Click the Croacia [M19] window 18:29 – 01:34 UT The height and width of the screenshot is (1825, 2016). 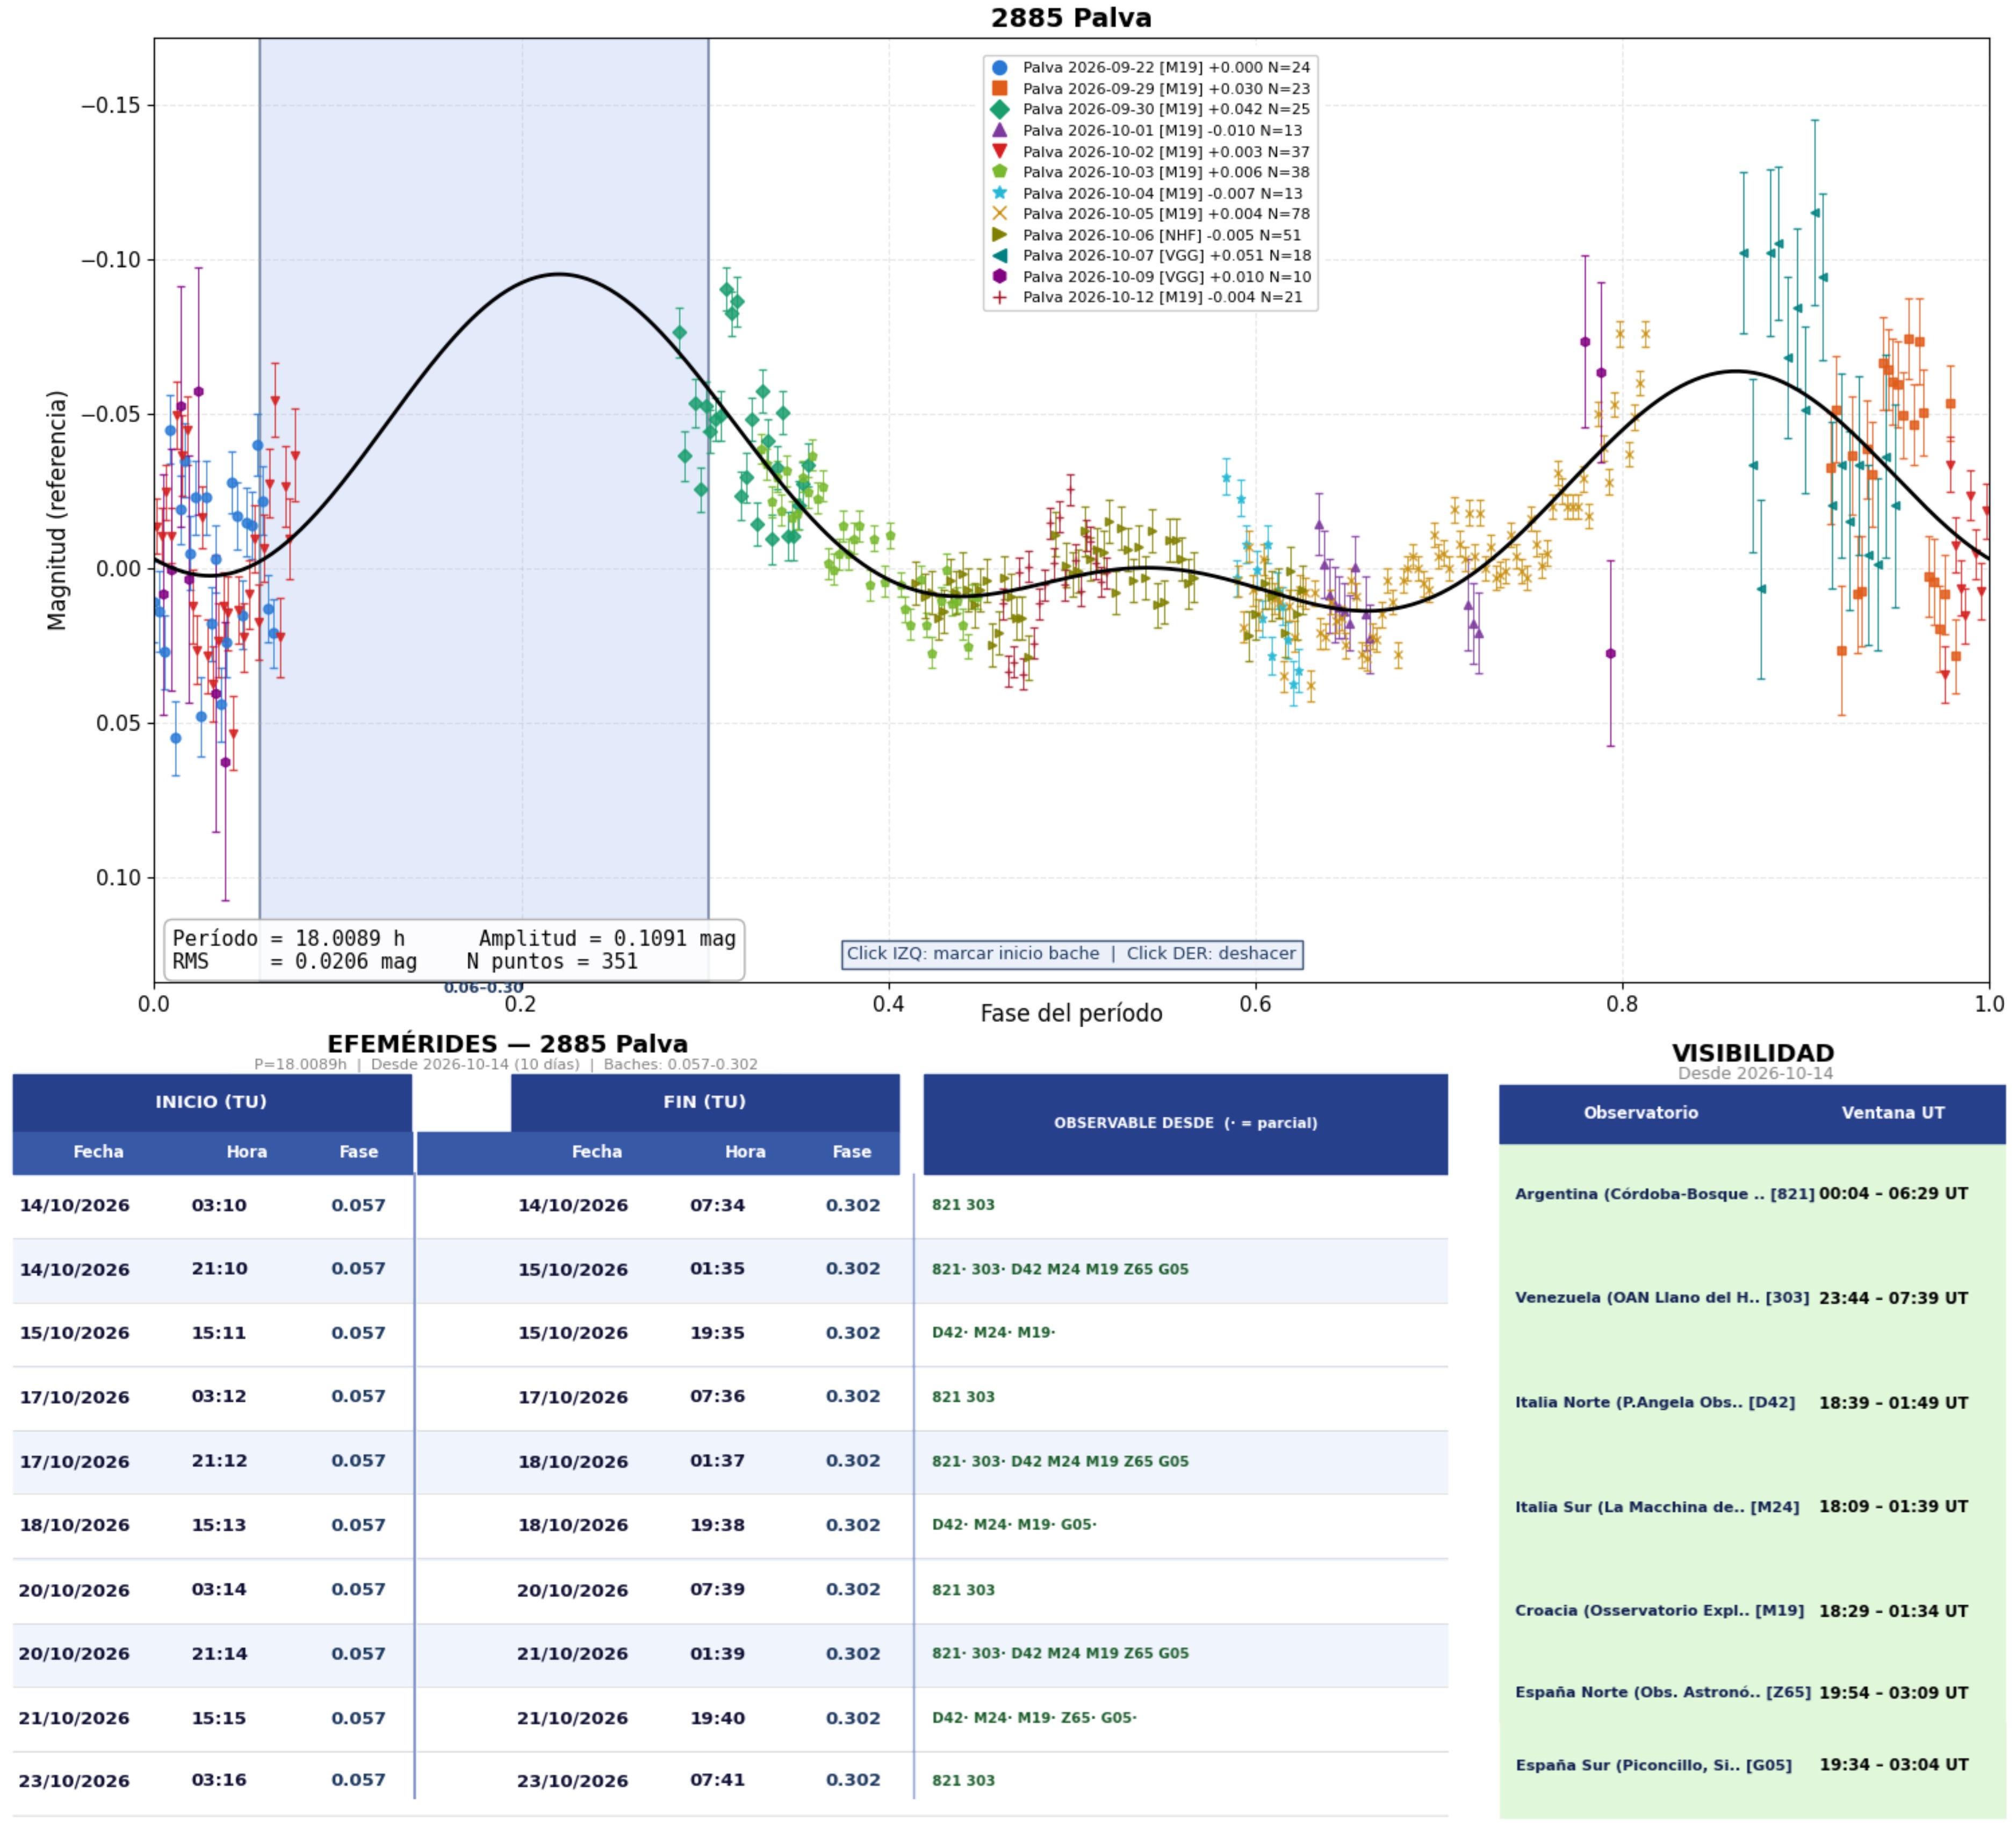coord(1893,1611)
